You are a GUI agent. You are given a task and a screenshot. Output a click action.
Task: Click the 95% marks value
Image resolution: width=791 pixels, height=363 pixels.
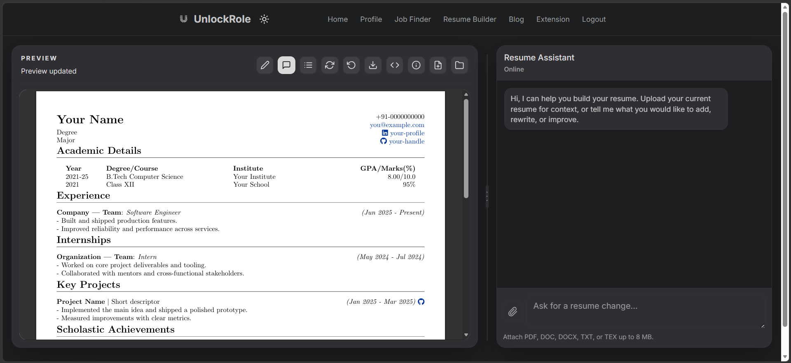click(409, 185)
